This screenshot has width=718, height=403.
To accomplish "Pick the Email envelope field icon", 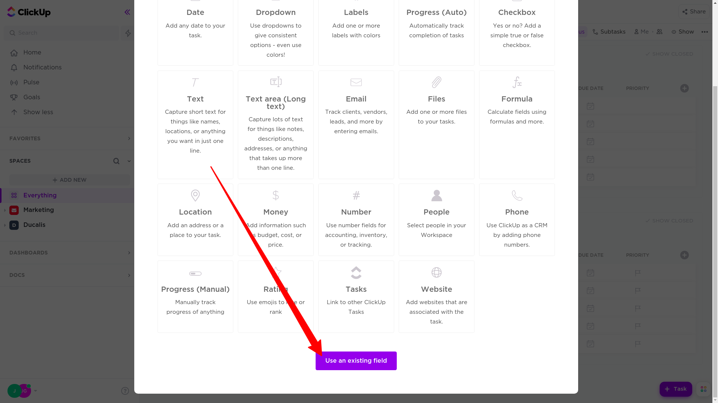I will coord(356,82).
